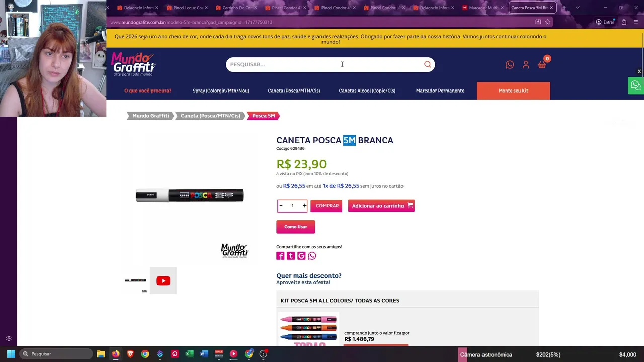Click the COMPRAR button
This screenshot has width=644, height=362.
coord(326,206)
